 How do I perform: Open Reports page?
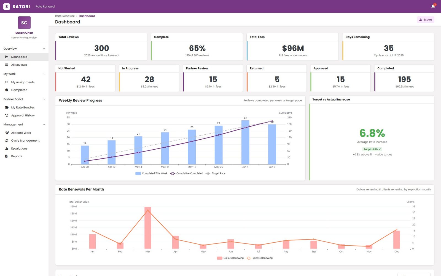point(24,156)
